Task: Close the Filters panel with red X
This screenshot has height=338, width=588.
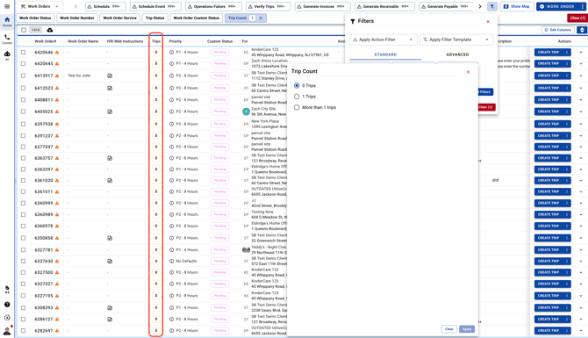Action: click(x=488, y=22)
